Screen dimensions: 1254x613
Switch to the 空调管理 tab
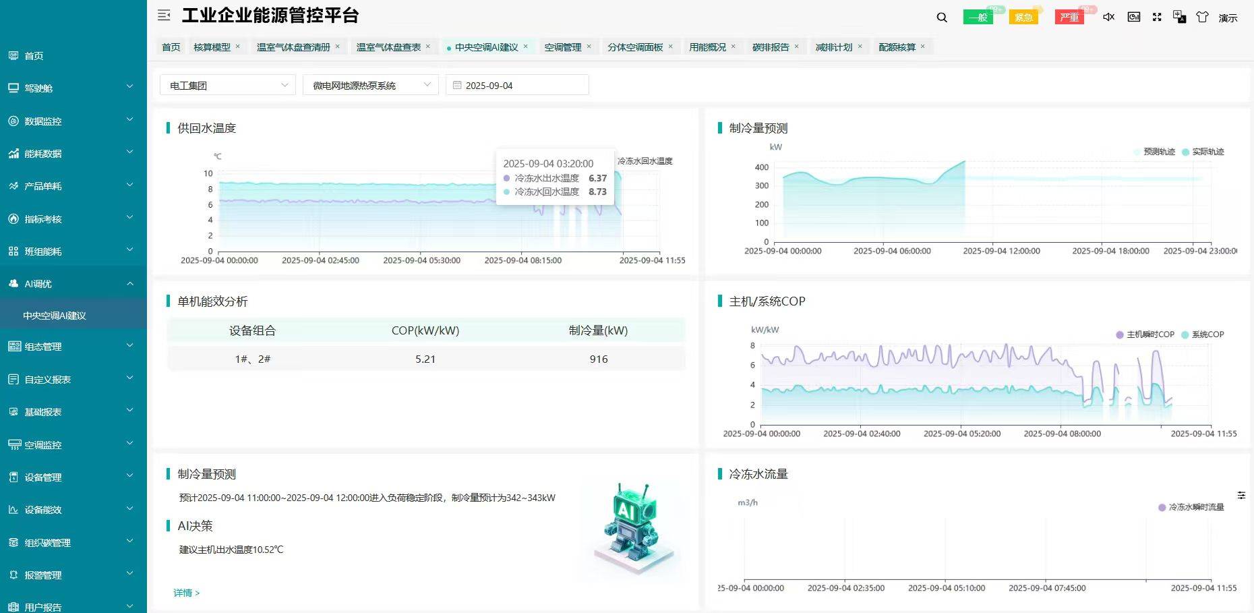coord(562,47)
